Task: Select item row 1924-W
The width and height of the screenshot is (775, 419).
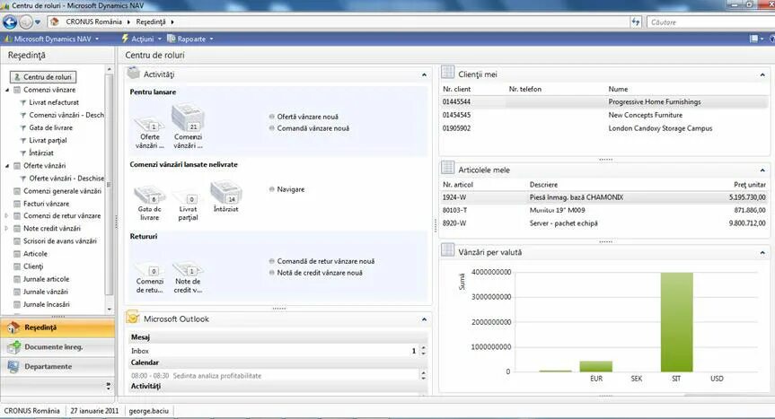Action: (x=604, y=197)
